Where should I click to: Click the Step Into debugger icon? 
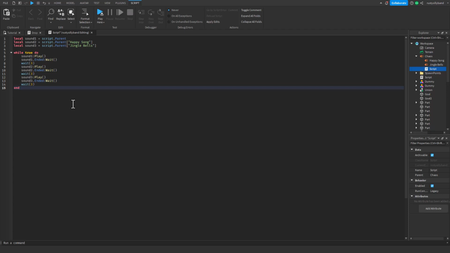pos(141,12)
